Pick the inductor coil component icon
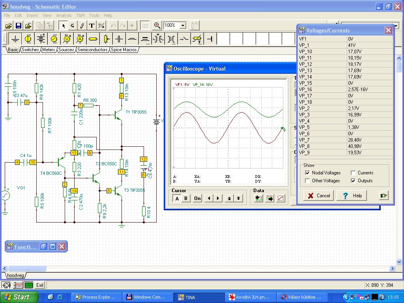This screenshot has height=303, width=404. pyautogui.click(x=132, y=39)
